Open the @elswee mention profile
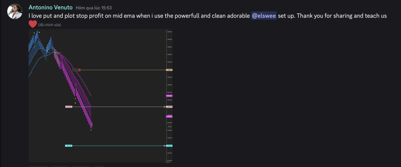This screenshot has width=401, height=167. pyautogui.click(x=264, y=16)
